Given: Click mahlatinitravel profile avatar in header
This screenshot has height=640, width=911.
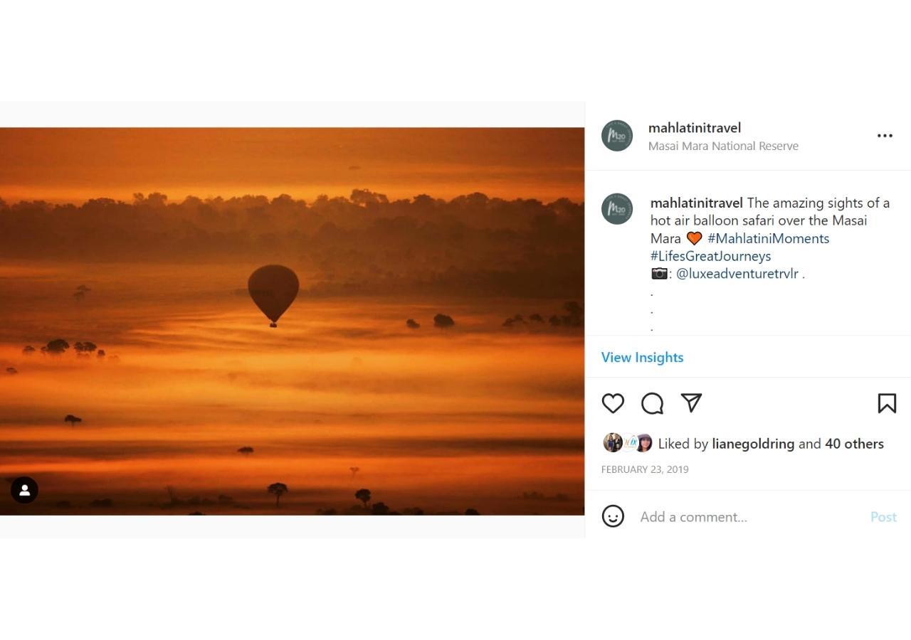Looking at the screenshot, I should tap(617, 136).
